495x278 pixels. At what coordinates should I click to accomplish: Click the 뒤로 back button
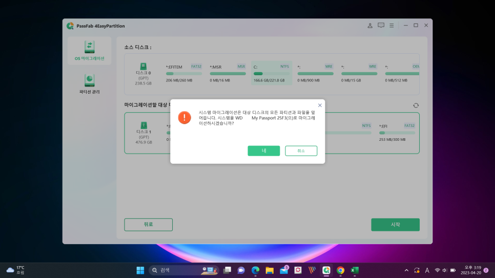(149, 224)
